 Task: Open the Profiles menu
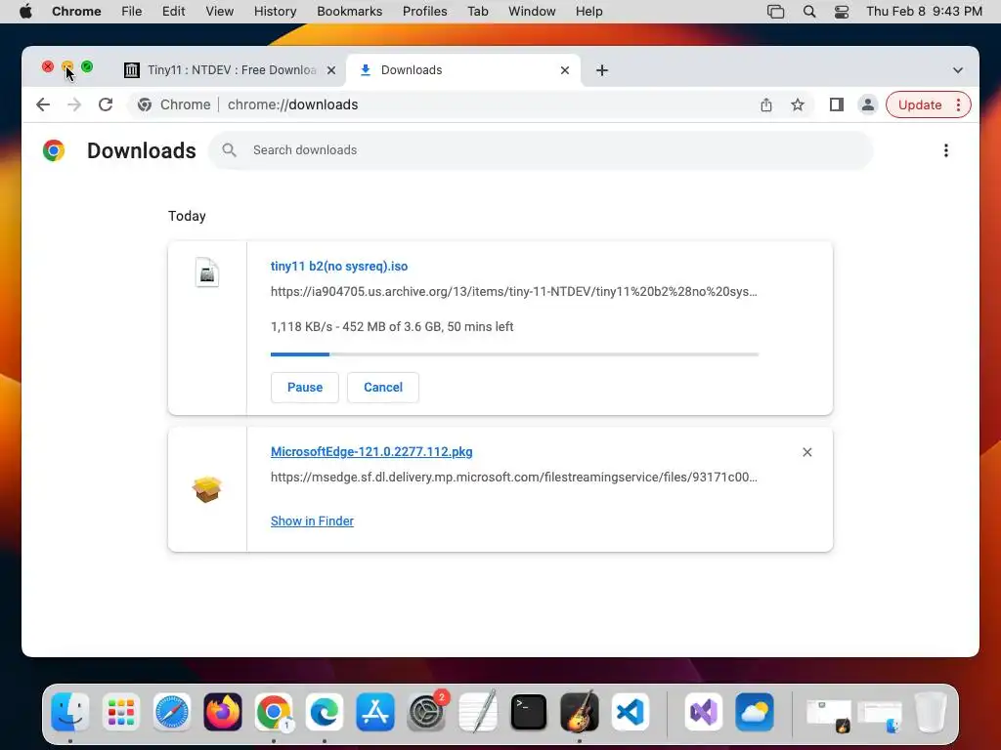point(424,12)
